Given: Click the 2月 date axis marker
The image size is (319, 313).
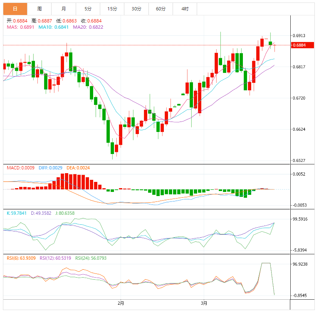Looking at the screenshot, I should tap(121, 303).
